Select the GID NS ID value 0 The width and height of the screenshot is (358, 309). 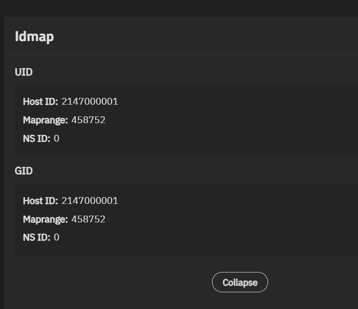pos(57,237)
